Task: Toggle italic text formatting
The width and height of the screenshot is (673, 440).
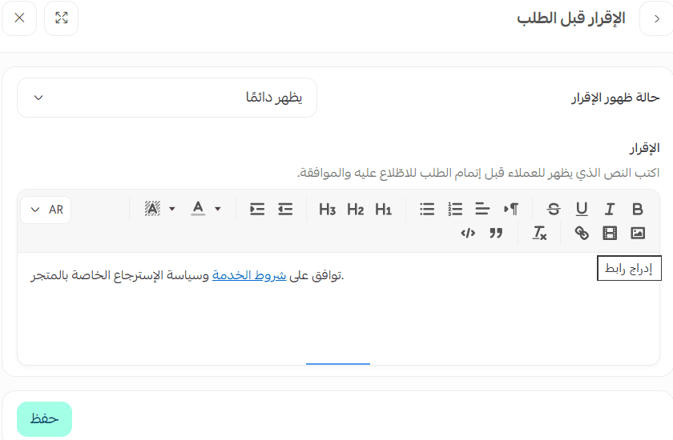Action: (610, 210)
